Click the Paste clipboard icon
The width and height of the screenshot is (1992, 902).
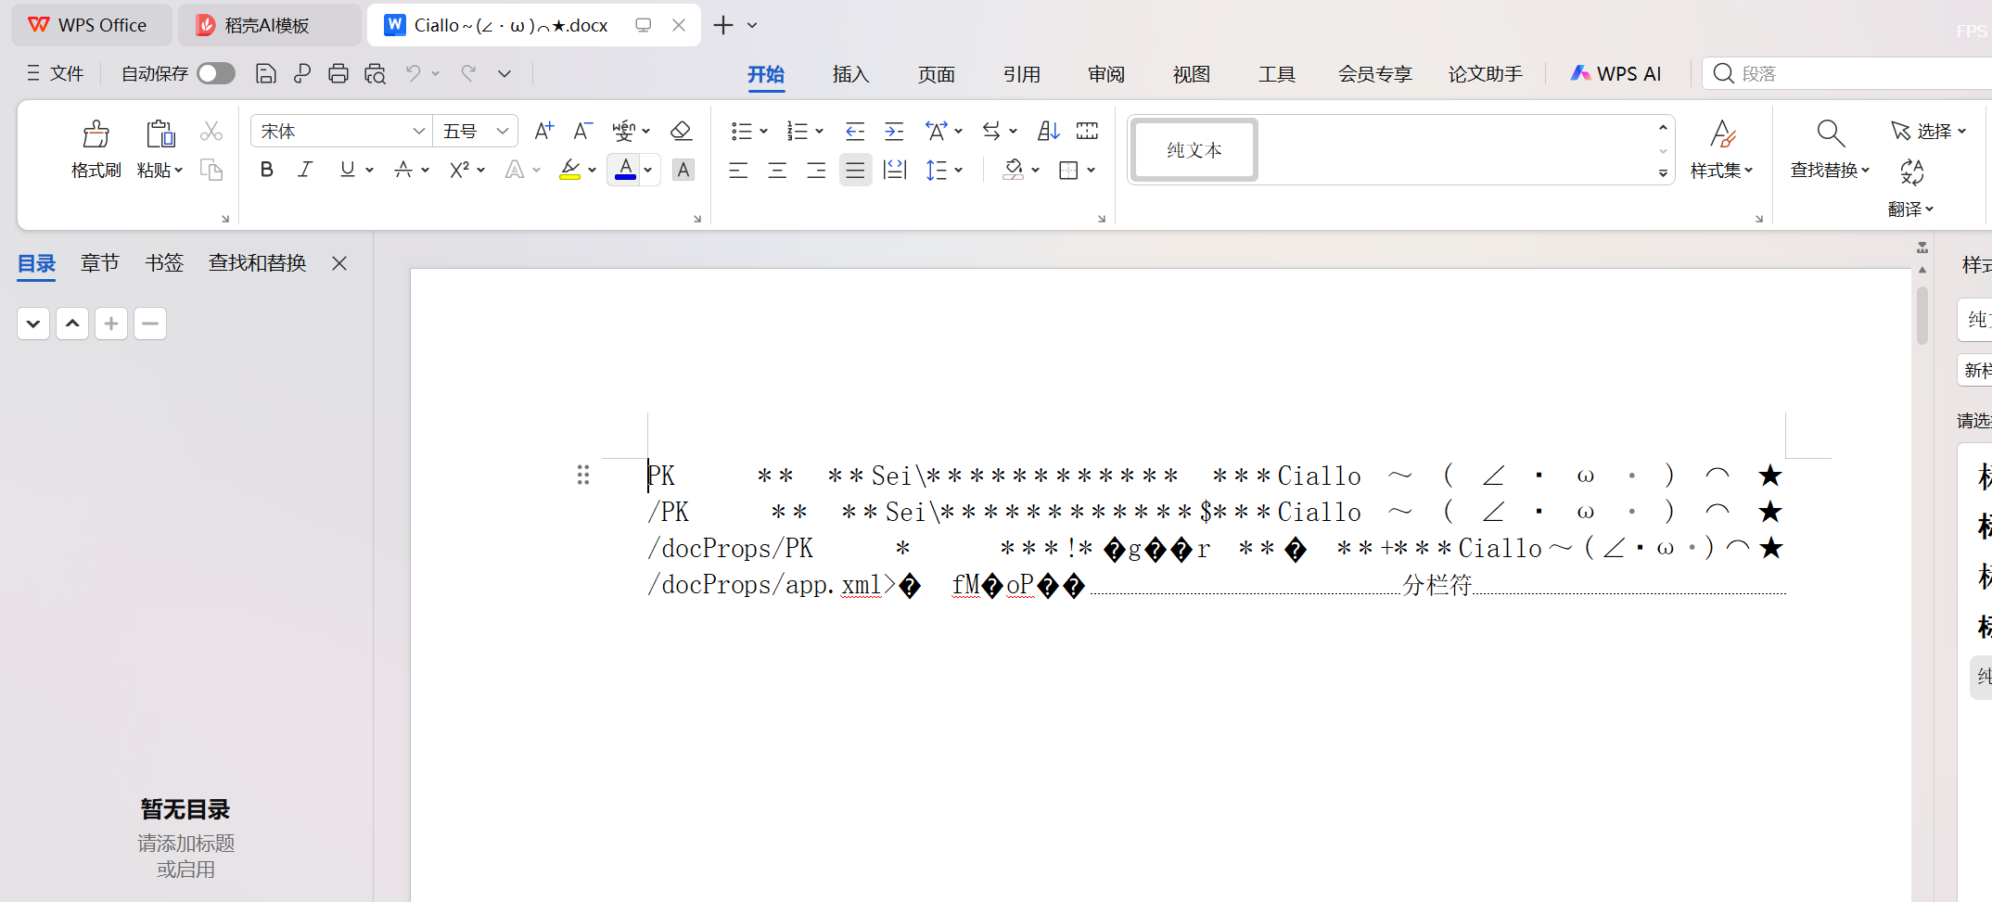160,134
